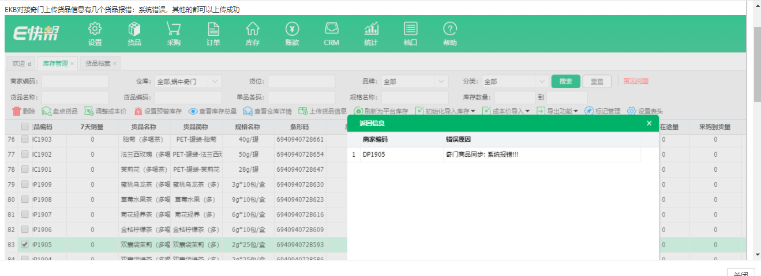
Task: Close the 货品档案 tab with its X
Action: 115,63
